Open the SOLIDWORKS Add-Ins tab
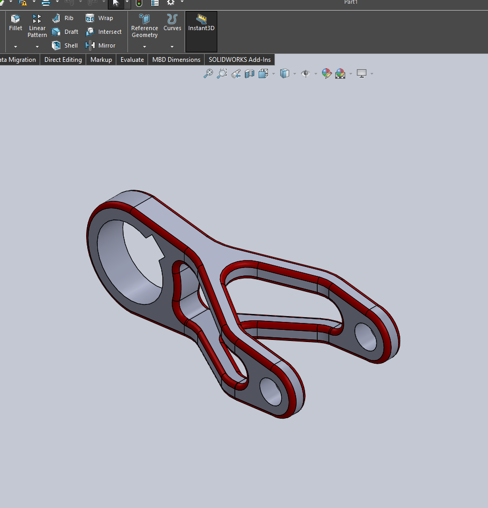Screen dimensions: 488x508 [x=239, y=59]
